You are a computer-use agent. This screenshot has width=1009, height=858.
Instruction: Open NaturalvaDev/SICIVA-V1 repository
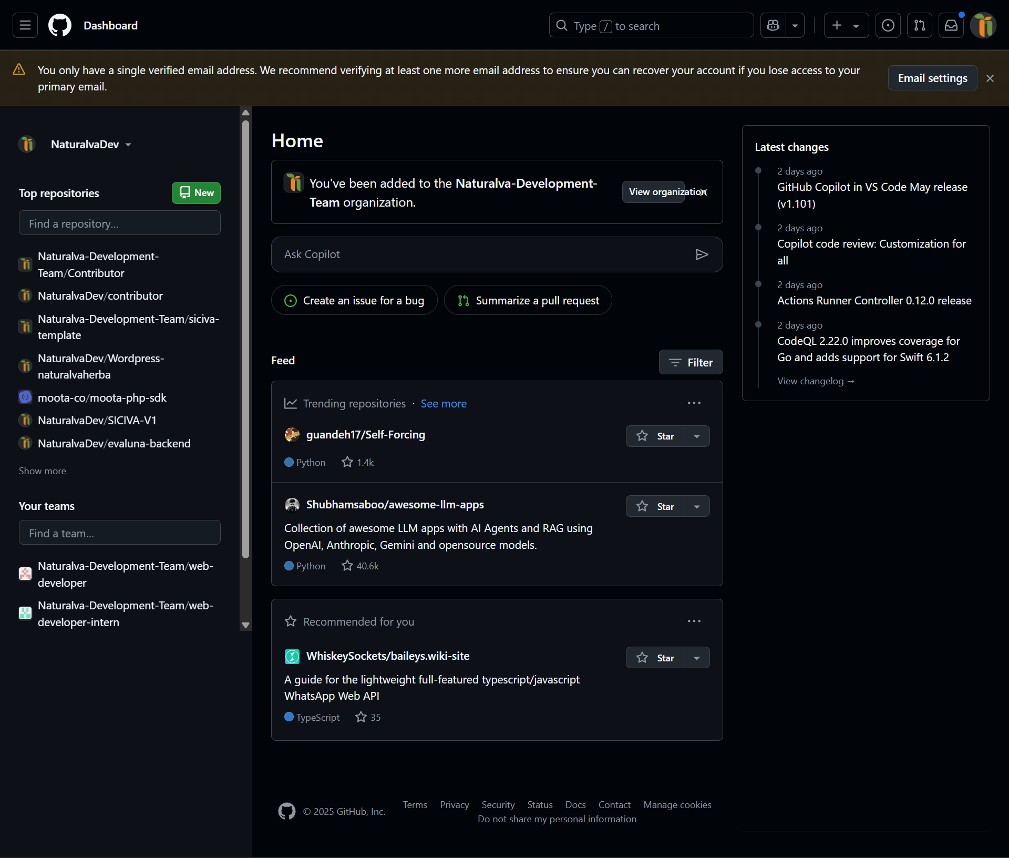[x=97, y=420]
